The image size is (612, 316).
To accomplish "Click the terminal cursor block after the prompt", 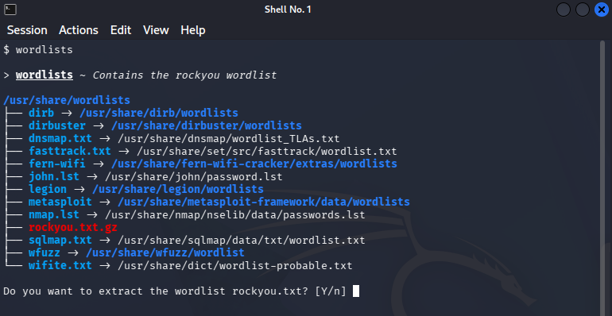I will pyautogui.click(x=355, y=291).
